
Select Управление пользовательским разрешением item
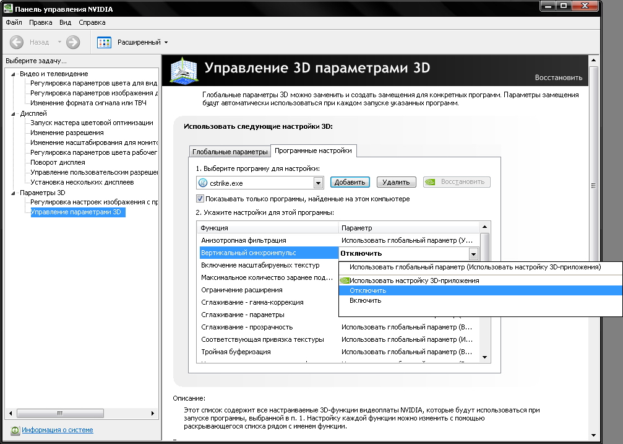pos(94,172)
